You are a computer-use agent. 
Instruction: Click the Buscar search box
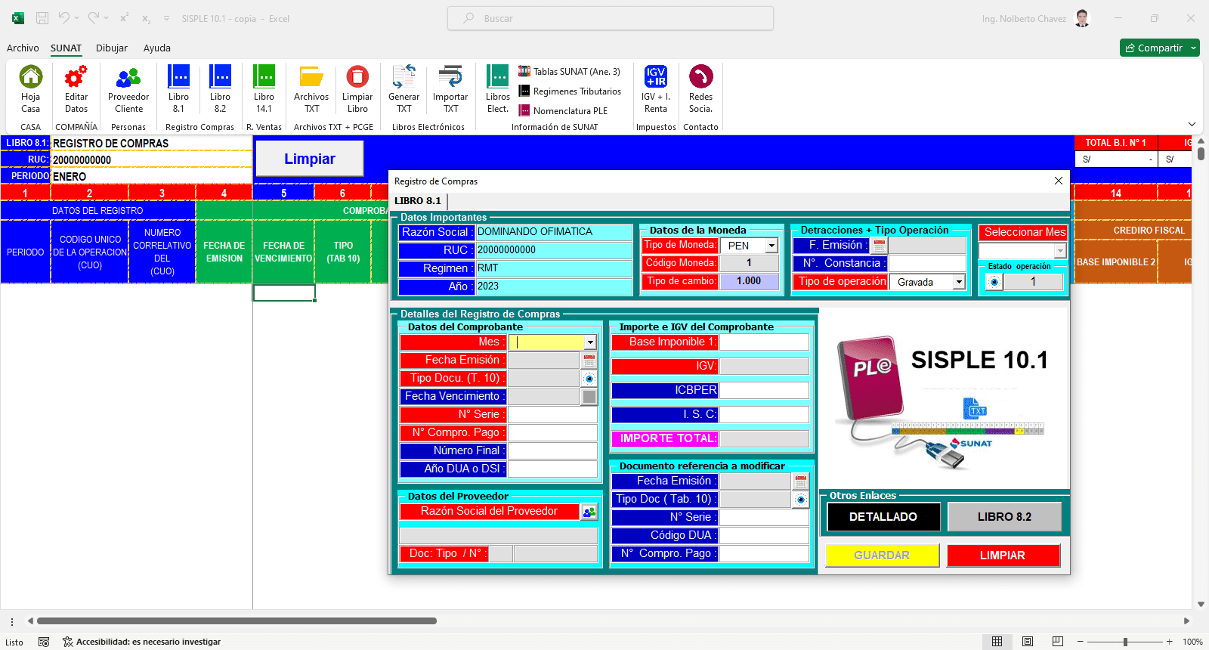pyautogui.click(x=611, y=18)
